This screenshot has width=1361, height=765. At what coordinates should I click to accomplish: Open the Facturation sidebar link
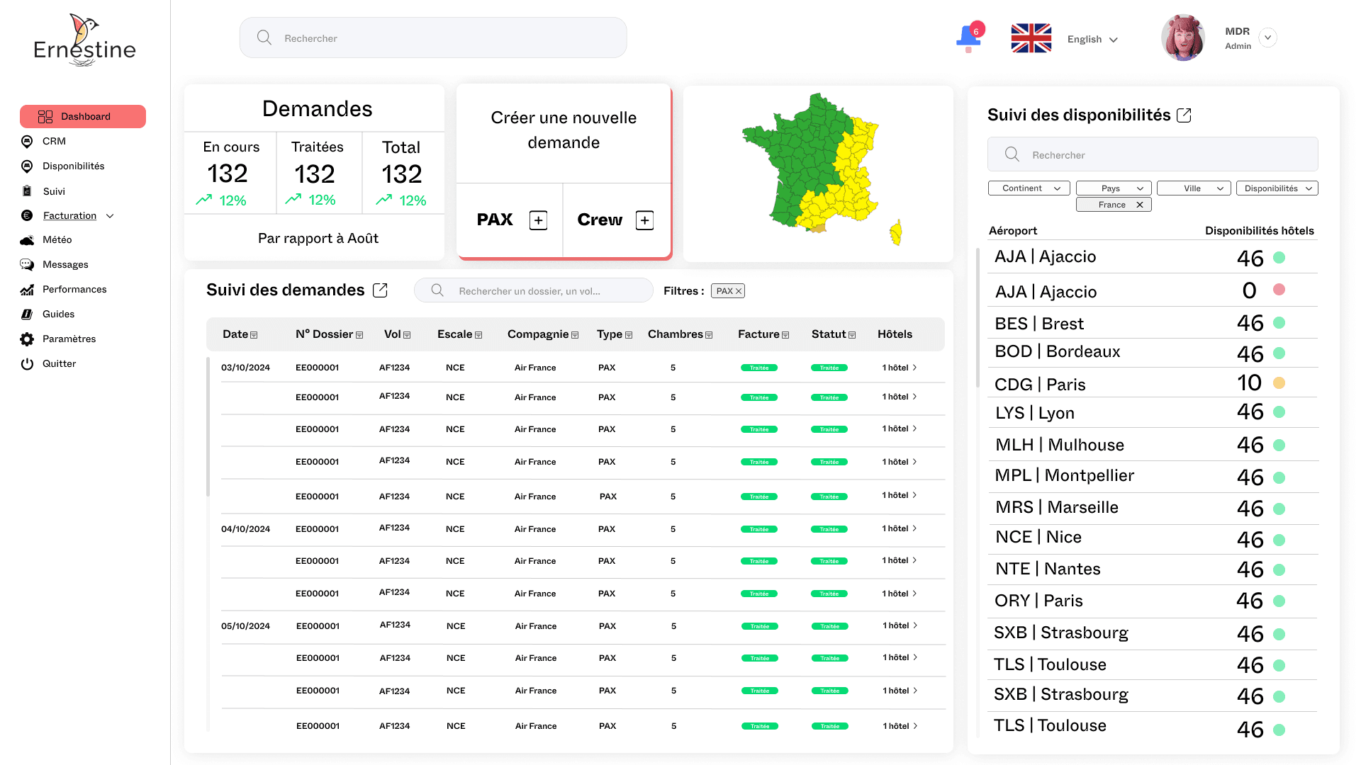pos(69,216)
